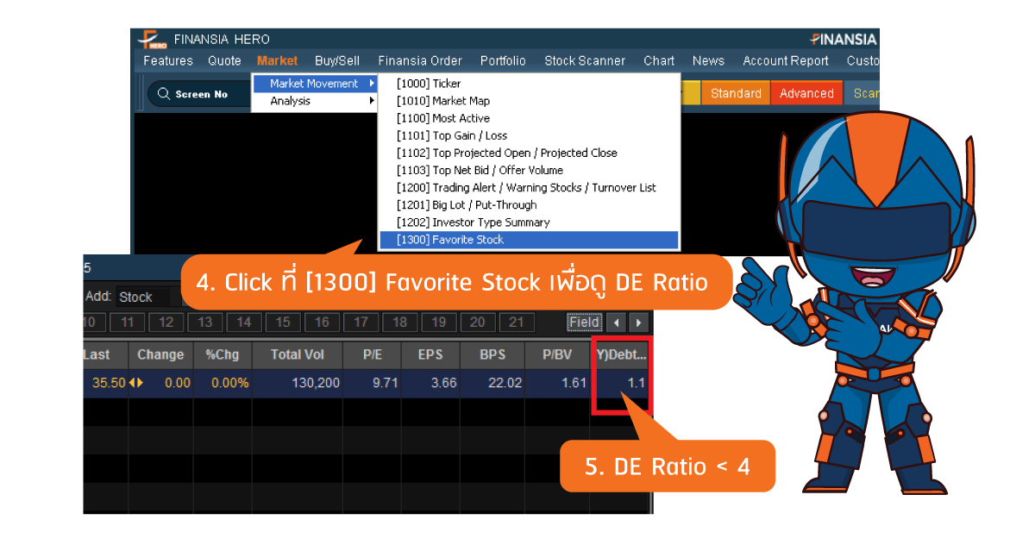Choose [1101] Top Gain / Loss

pyautogui.click(x=529, y=135)
